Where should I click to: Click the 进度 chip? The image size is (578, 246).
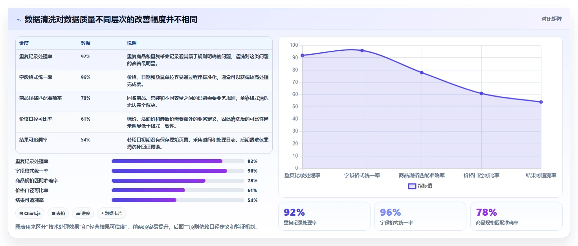(x=83, y=213)
